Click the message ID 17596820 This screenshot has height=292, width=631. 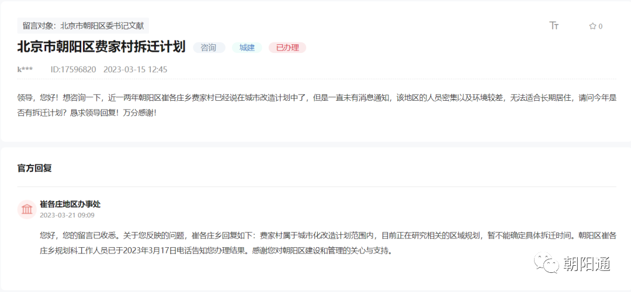pos(73,69)
